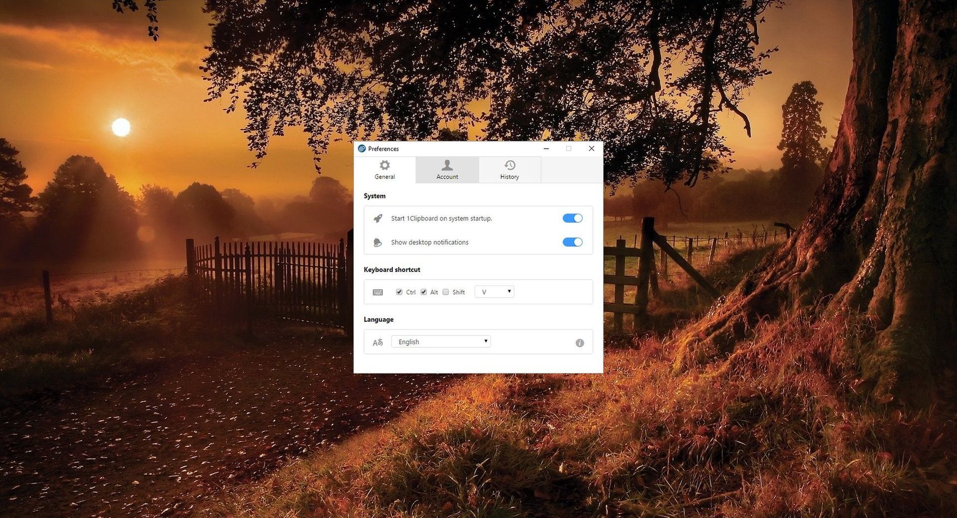The height and width of the screenshot is (518, 957).
Task: Click the System section heading
Action: 374,196
